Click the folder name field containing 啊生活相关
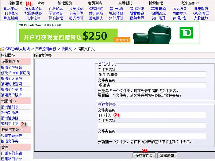215x161 pixels. (x=152, y=74)
